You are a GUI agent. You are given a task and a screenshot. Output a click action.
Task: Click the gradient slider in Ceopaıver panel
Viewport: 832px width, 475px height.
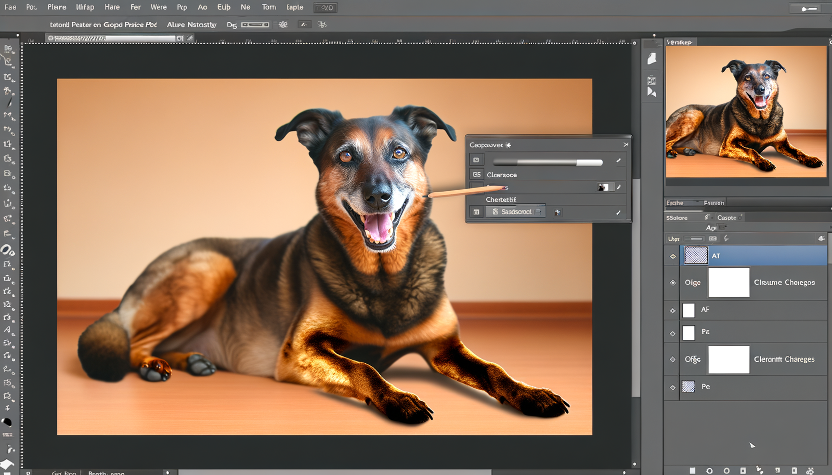pos(547,162)
